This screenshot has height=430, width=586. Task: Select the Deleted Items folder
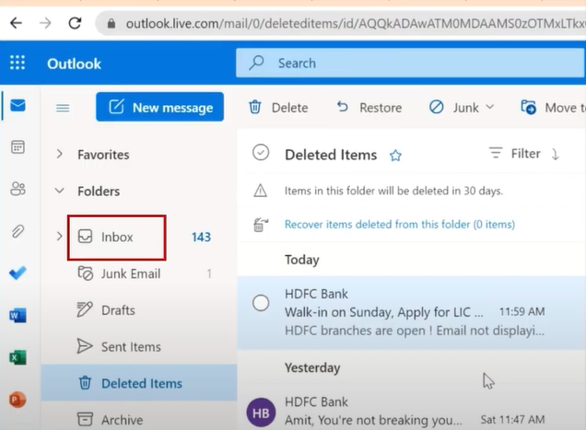click(138, 383)
